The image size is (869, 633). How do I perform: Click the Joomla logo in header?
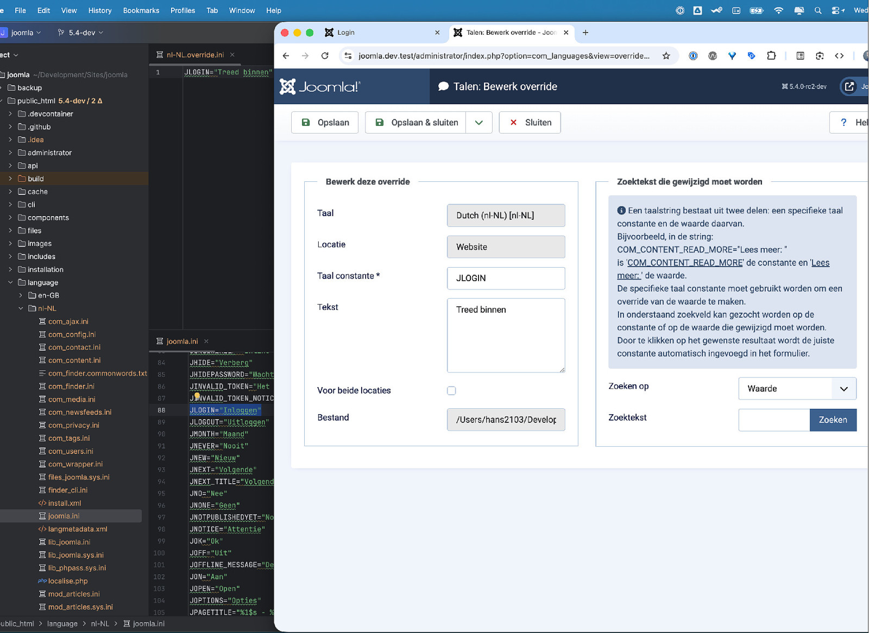pyautogui.click(x=319, y=87)
